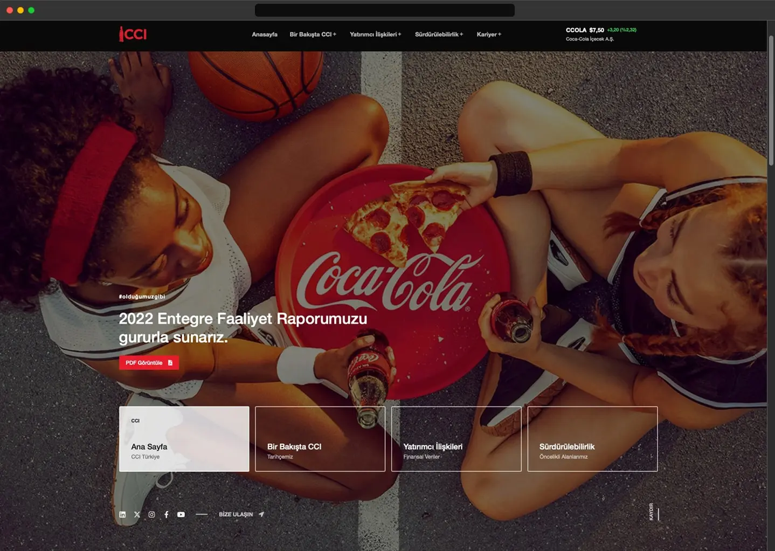Click the yellow minimize window button
The width and height of the screenshot is (775, 551).
(x=20, y=10)
